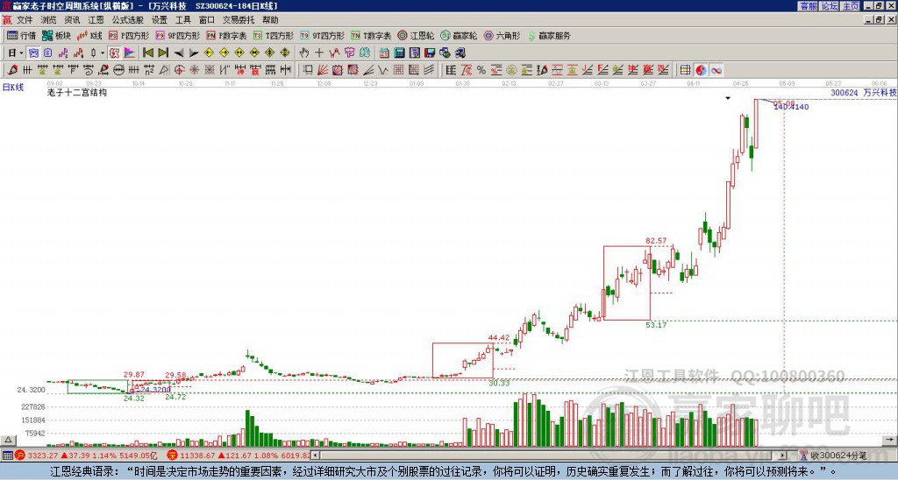Image resolution: width=898 pixels, height=480 pixels.
Task: Open 赢家服务 with the dollar icon
Action: tap(549, 35)
